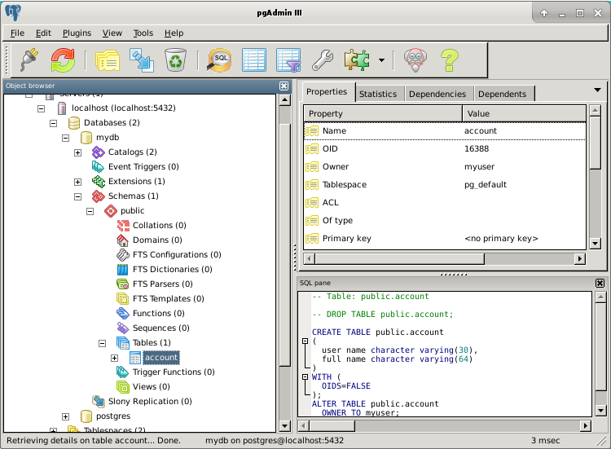Switch to the Statistics tab
This screenshot has width=611, height=449.
click(x=378, y=94)
